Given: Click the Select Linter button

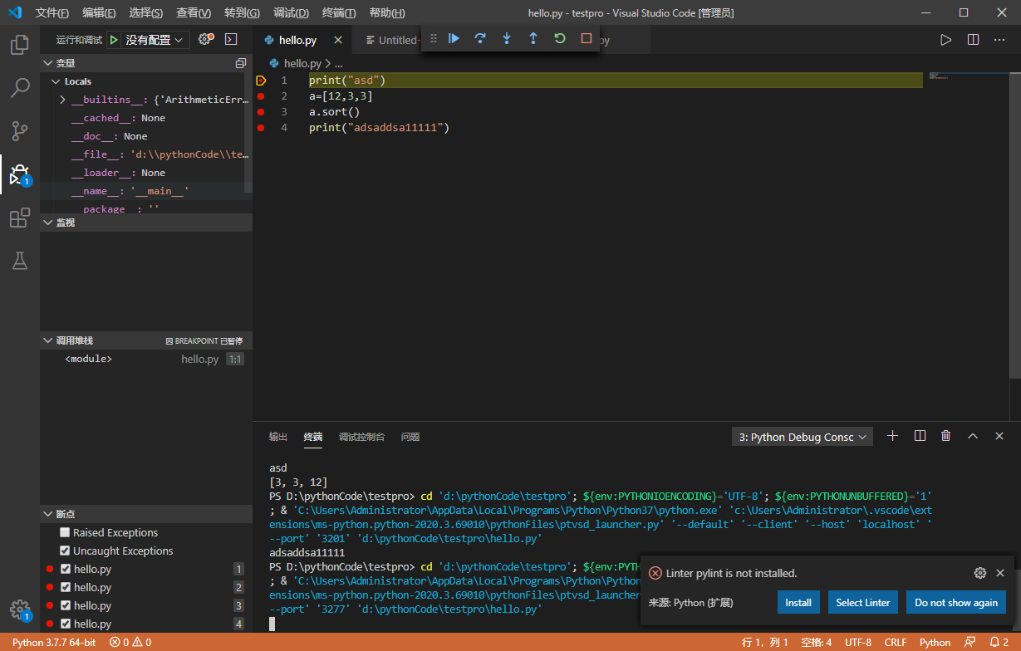Looking at the screenshot, I should pyautogui.click(x=862, y=602).
